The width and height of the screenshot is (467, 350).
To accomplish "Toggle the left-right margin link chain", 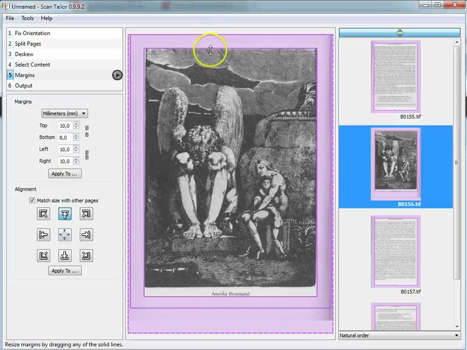I will point(87,155).
